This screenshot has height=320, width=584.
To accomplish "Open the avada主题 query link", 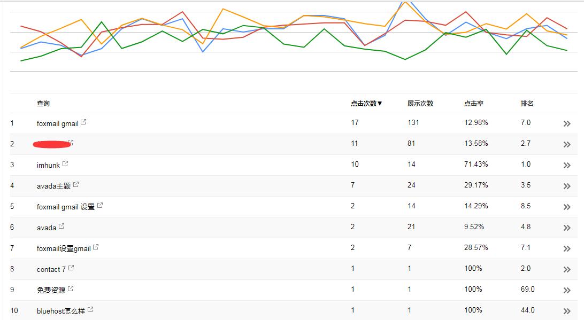I will point(53,186).
